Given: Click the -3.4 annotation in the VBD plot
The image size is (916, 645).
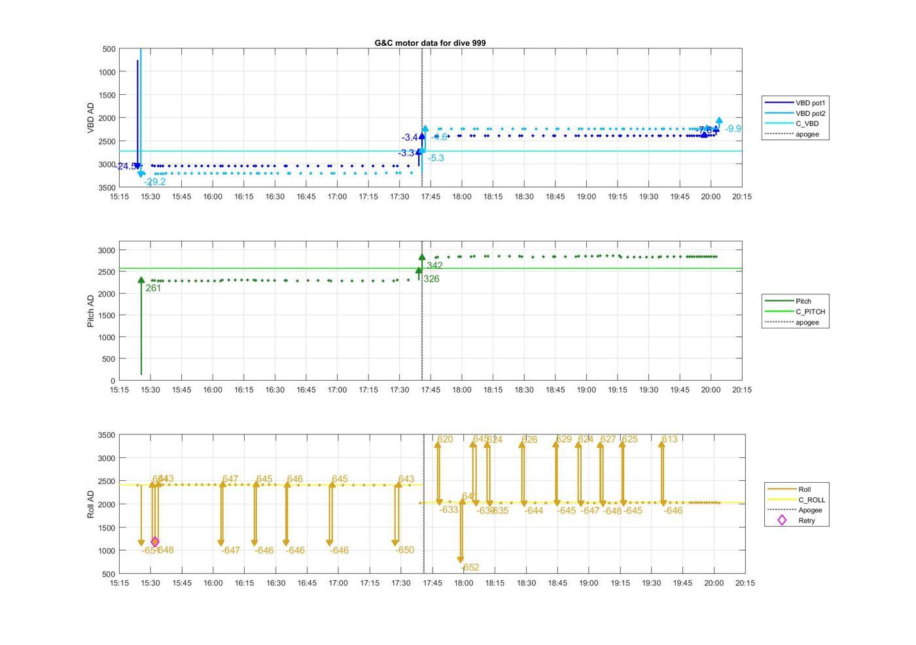Looking at the screenshot, I should 410,137.
